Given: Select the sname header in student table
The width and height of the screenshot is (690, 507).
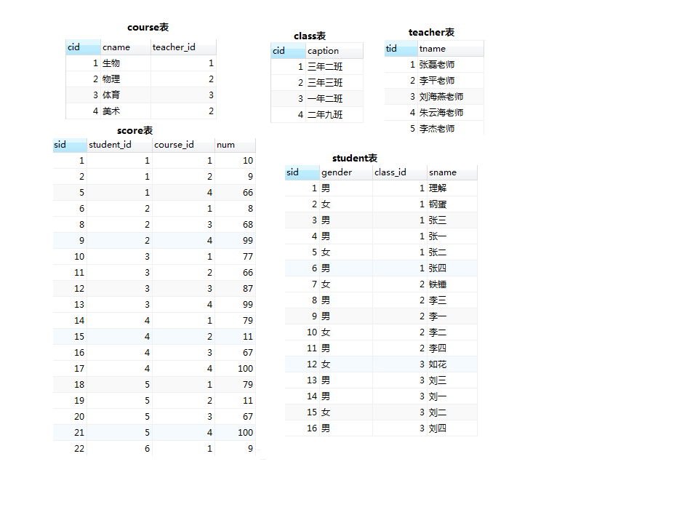Looking at the screenshot, I should (452, 172).
